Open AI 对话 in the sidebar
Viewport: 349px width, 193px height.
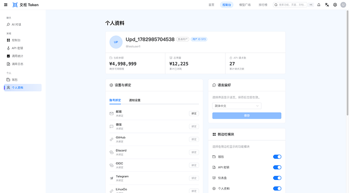[23, 24]
